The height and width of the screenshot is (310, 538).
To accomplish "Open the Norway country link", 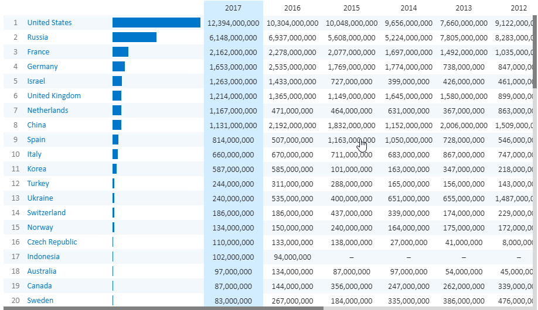I will [40, 228].
